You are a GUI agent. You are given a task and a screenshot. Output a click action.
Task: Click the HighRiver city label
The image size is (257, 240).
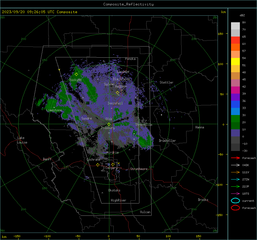(x=119, y=200)
